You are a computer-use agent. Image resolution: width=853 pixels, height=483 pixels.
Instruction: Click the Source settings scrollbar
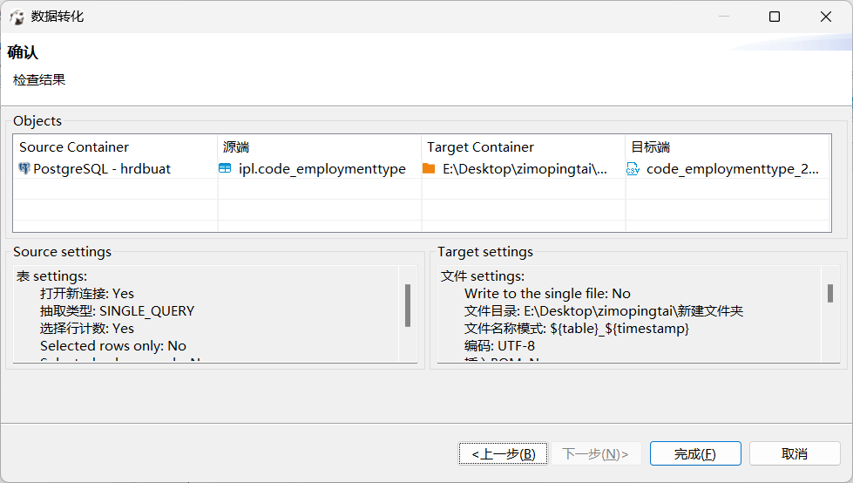pyautogui.click(x=407, y=305)
